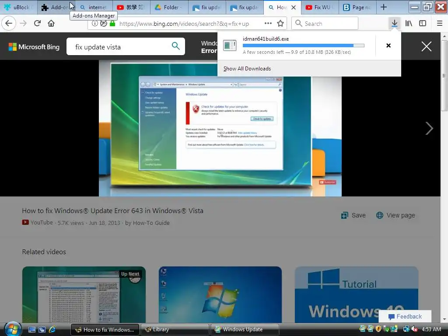Click the security shield tray icon

(378, 329)
